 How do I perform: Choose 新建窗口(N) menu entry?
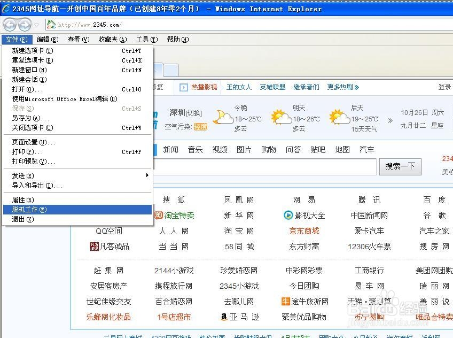[x=77, y=70]
